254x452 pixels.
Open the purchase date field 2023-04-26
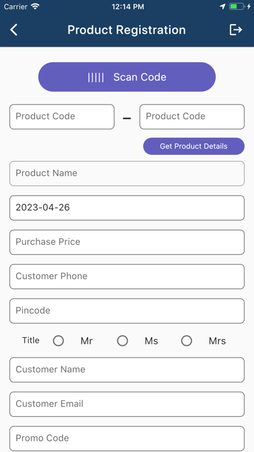point(127,208)
